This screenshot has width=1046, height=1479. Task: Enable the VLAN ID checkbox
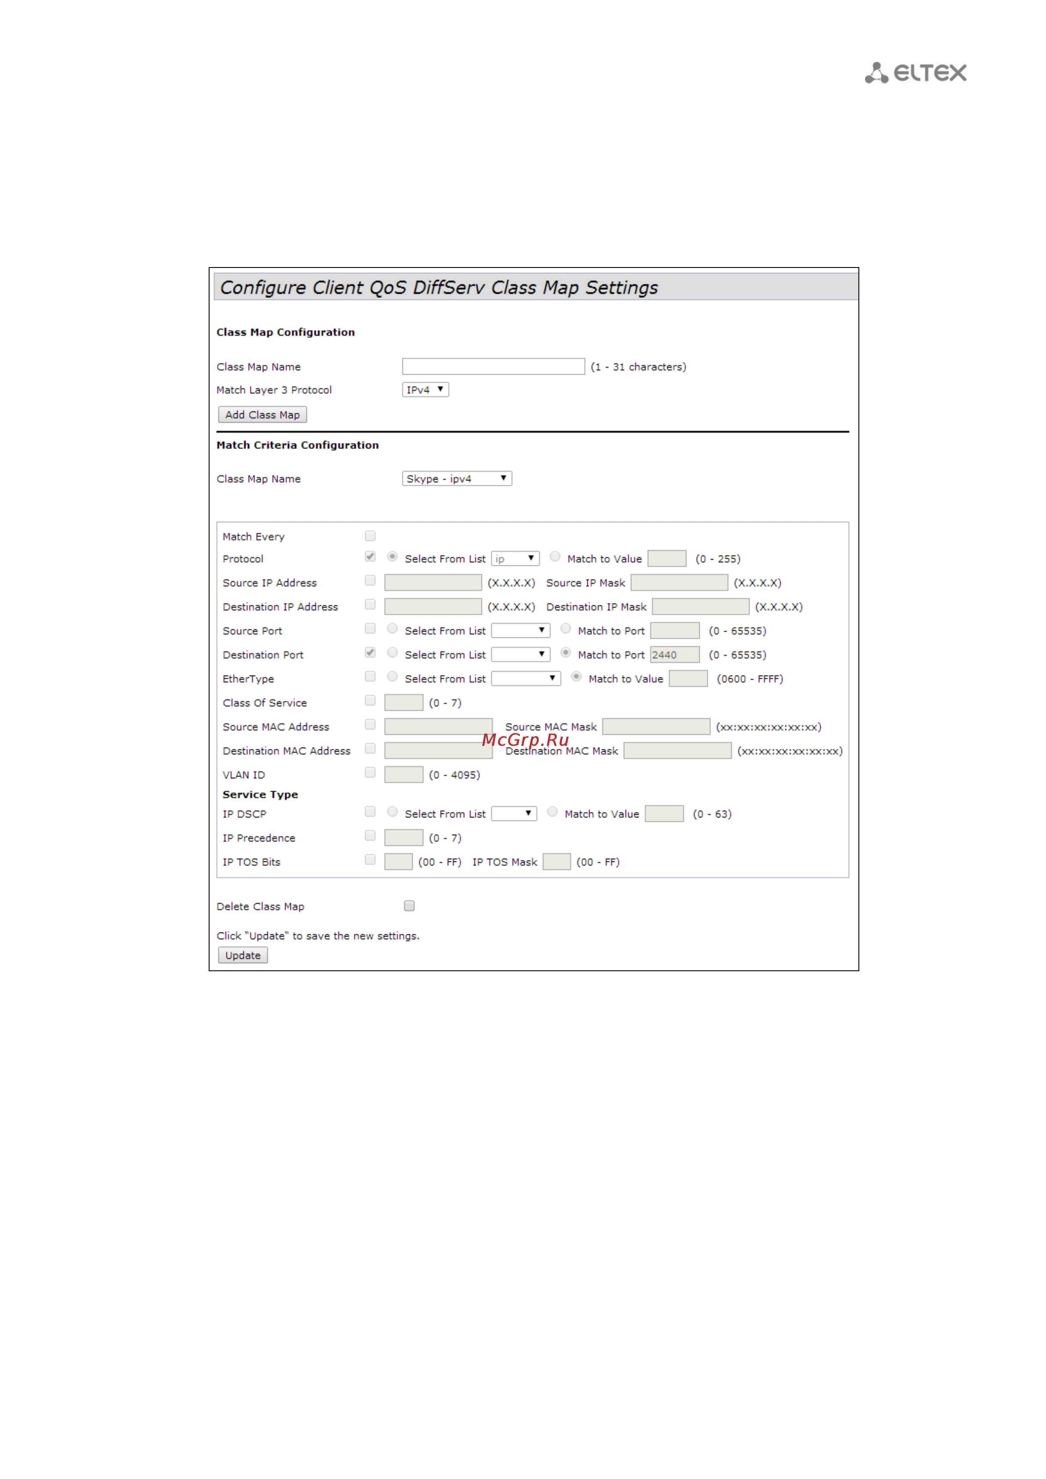tap(370, 772)
